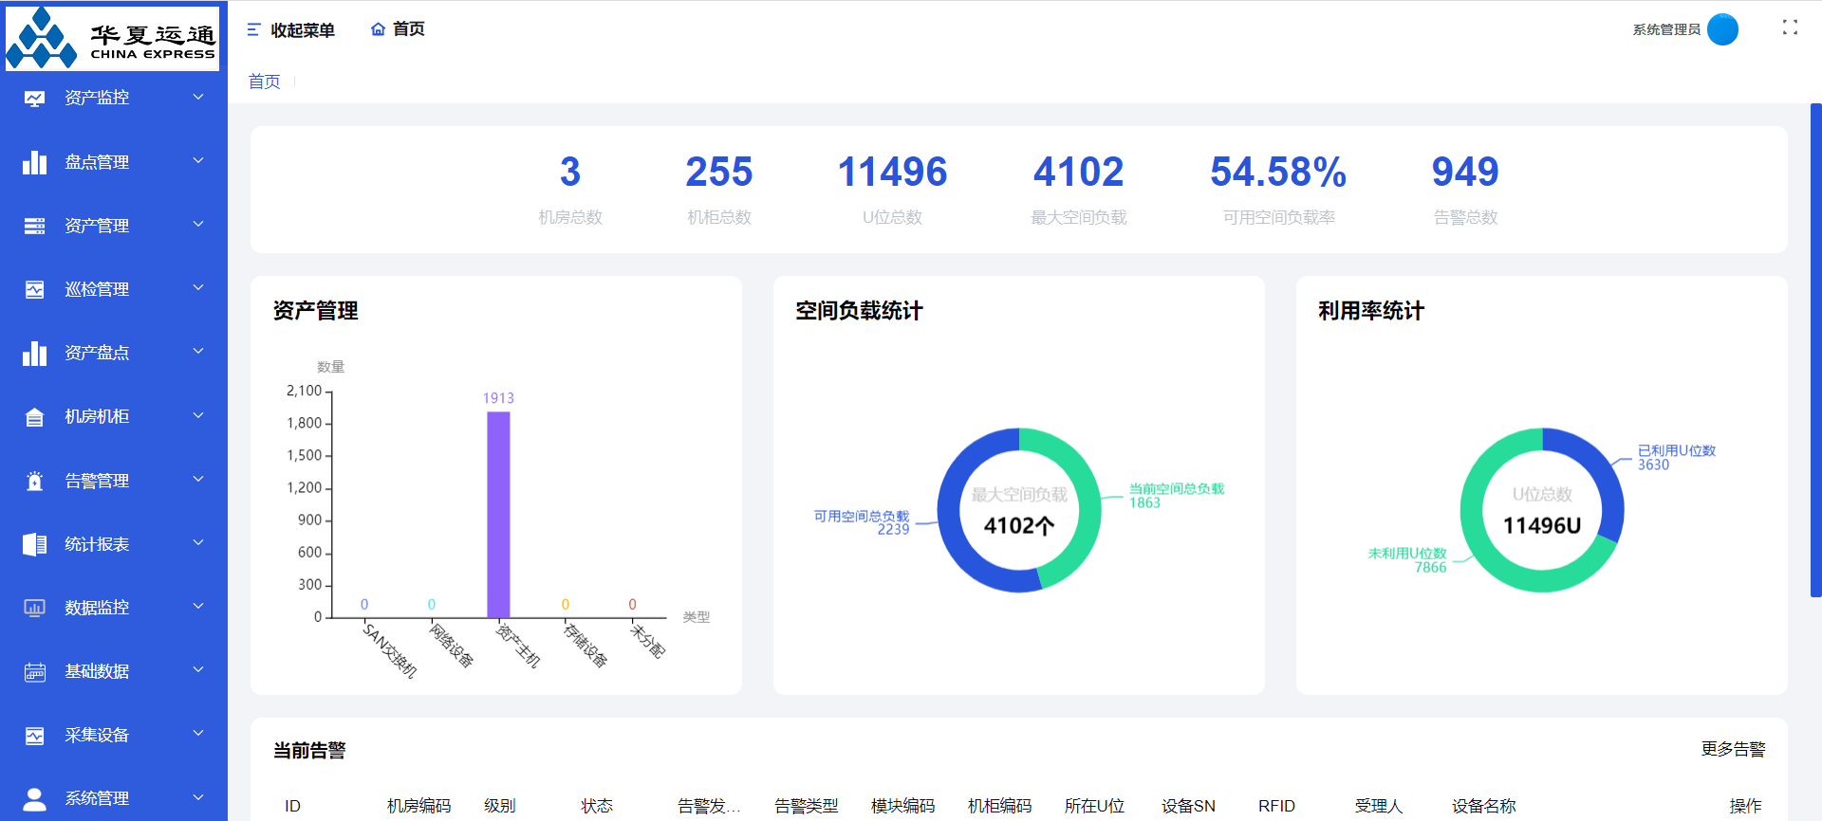Viewport: 1822px width, 821px height.
Task: Click the 告警管理 alarm icon
Action: point(35,481)
